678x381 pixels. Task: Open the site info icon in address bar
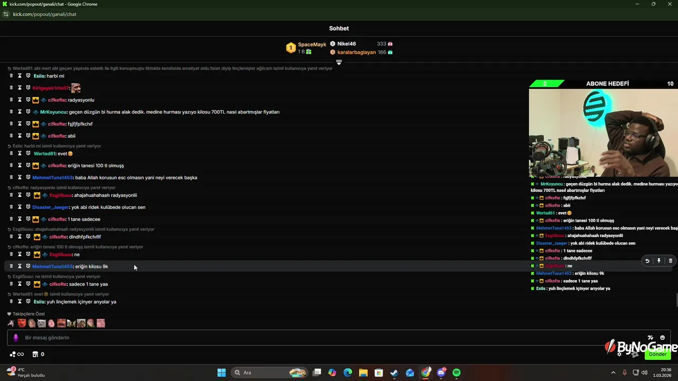[6, 14]
